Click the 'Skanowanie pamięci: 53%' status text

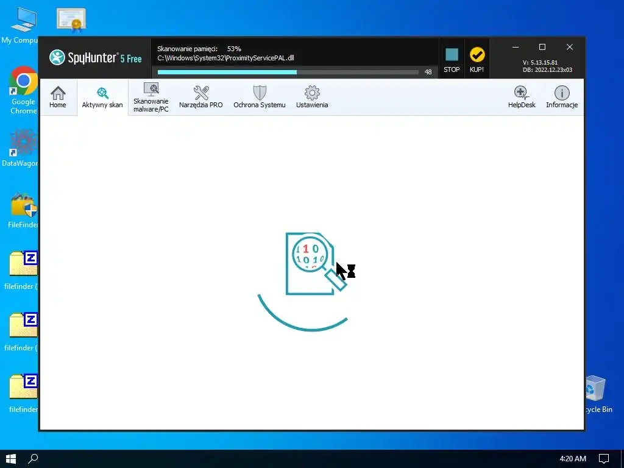pyautogui.click(x=199, y=49)
